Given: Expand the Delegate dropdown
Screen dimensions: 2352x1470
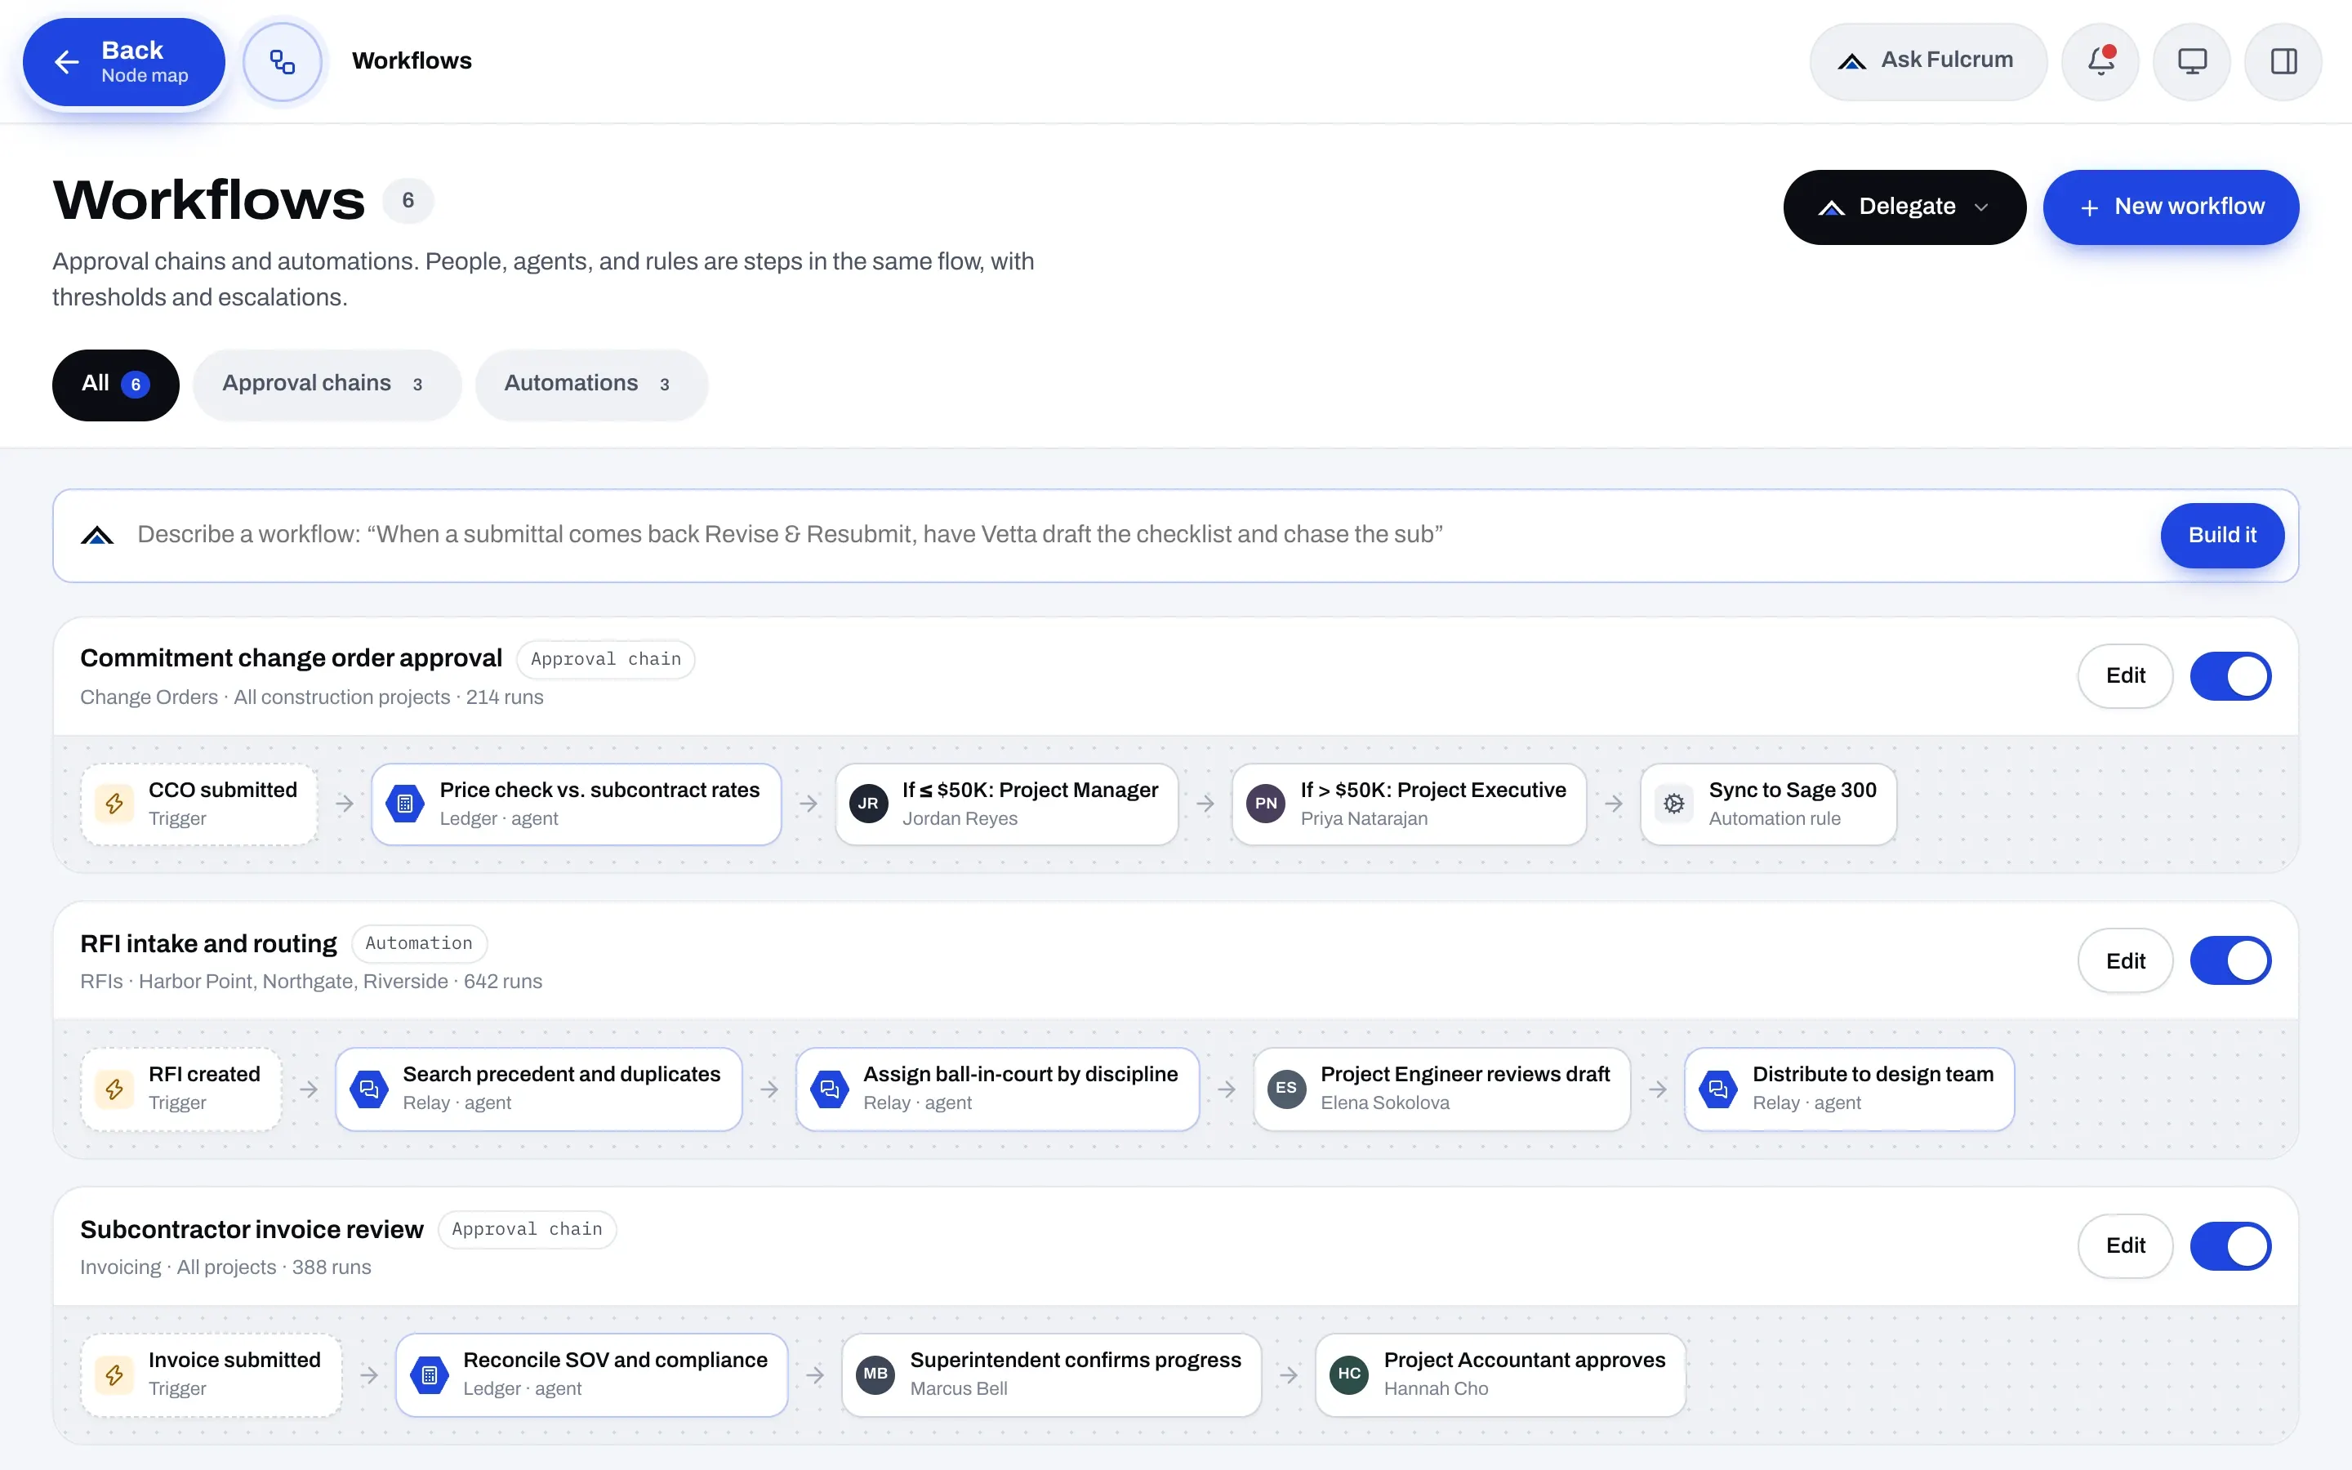Looking at the screenshot, I should click(x=1904, y=207).
